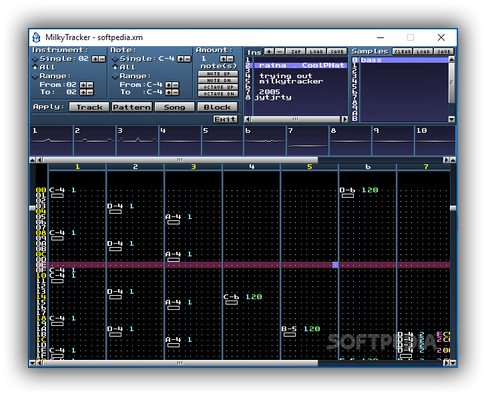The image size is (486, 396).
Task: Select the Instrument Range radio option
Action: (35, 76)
